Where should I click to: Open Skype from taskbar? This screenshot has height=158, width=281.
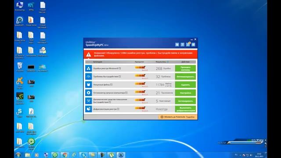(83, 155)
